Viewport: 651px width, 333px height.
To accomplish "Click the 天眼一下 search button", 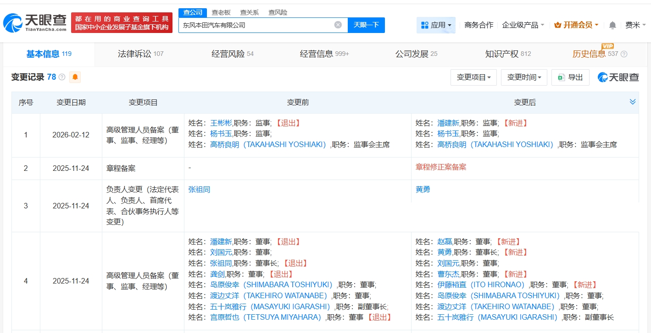I will coord(366,25).
